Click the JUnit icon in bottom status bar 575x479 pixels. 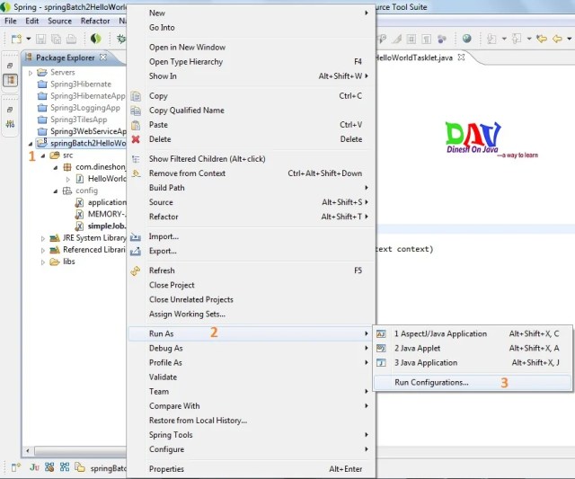34,467
